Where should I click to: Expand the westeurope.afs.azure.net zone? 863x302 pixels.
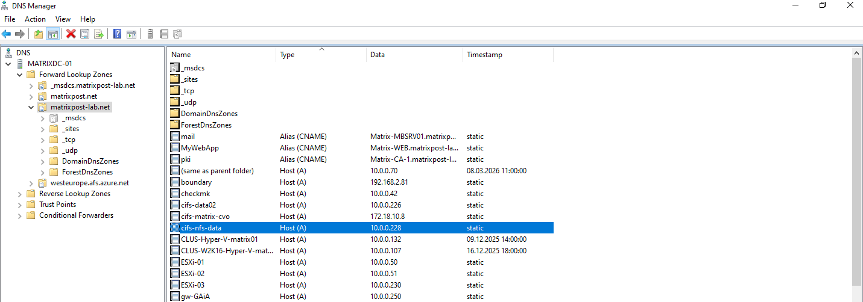pyautogui.click(x=31, y=183)
